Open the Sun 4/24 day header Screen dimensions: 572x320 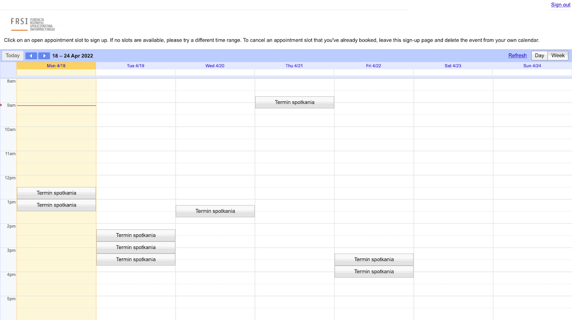[532, 66]
